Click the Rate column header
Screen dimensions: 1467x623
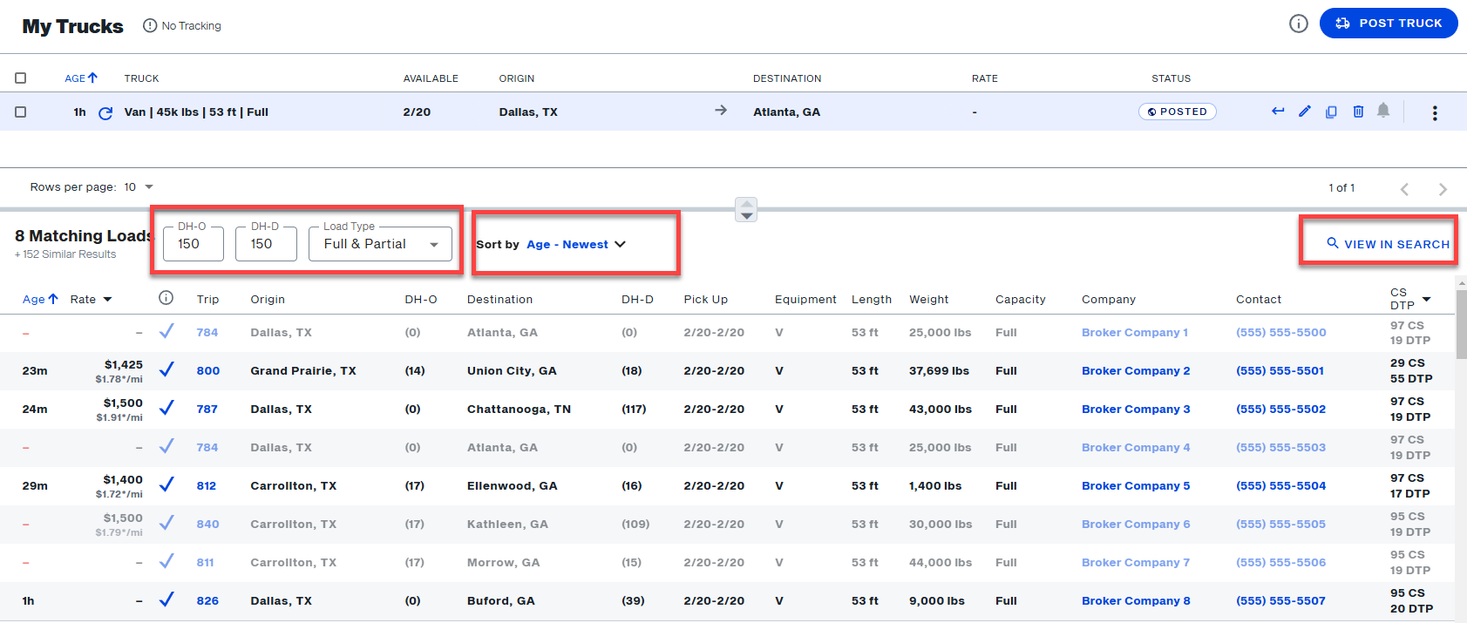(x=91, y=299)
